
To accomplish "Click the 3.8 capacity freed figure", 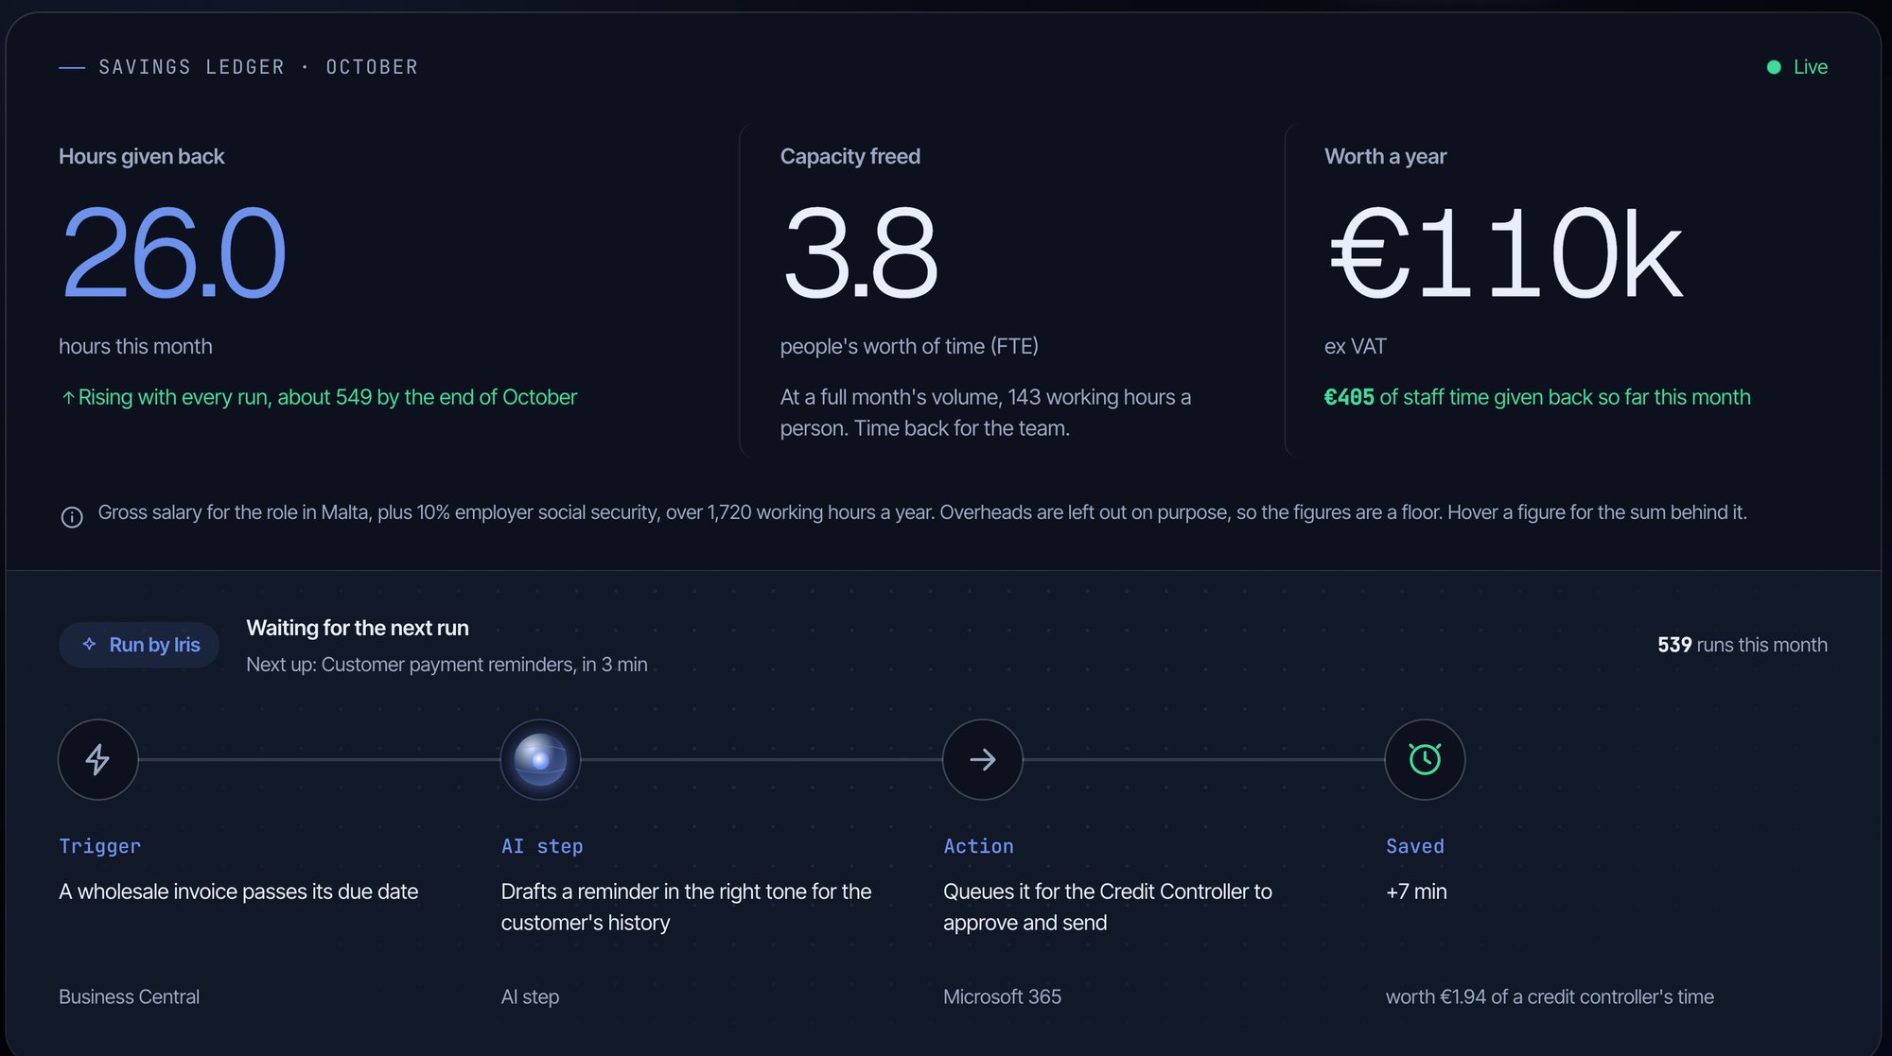I will tap(860, 253).
